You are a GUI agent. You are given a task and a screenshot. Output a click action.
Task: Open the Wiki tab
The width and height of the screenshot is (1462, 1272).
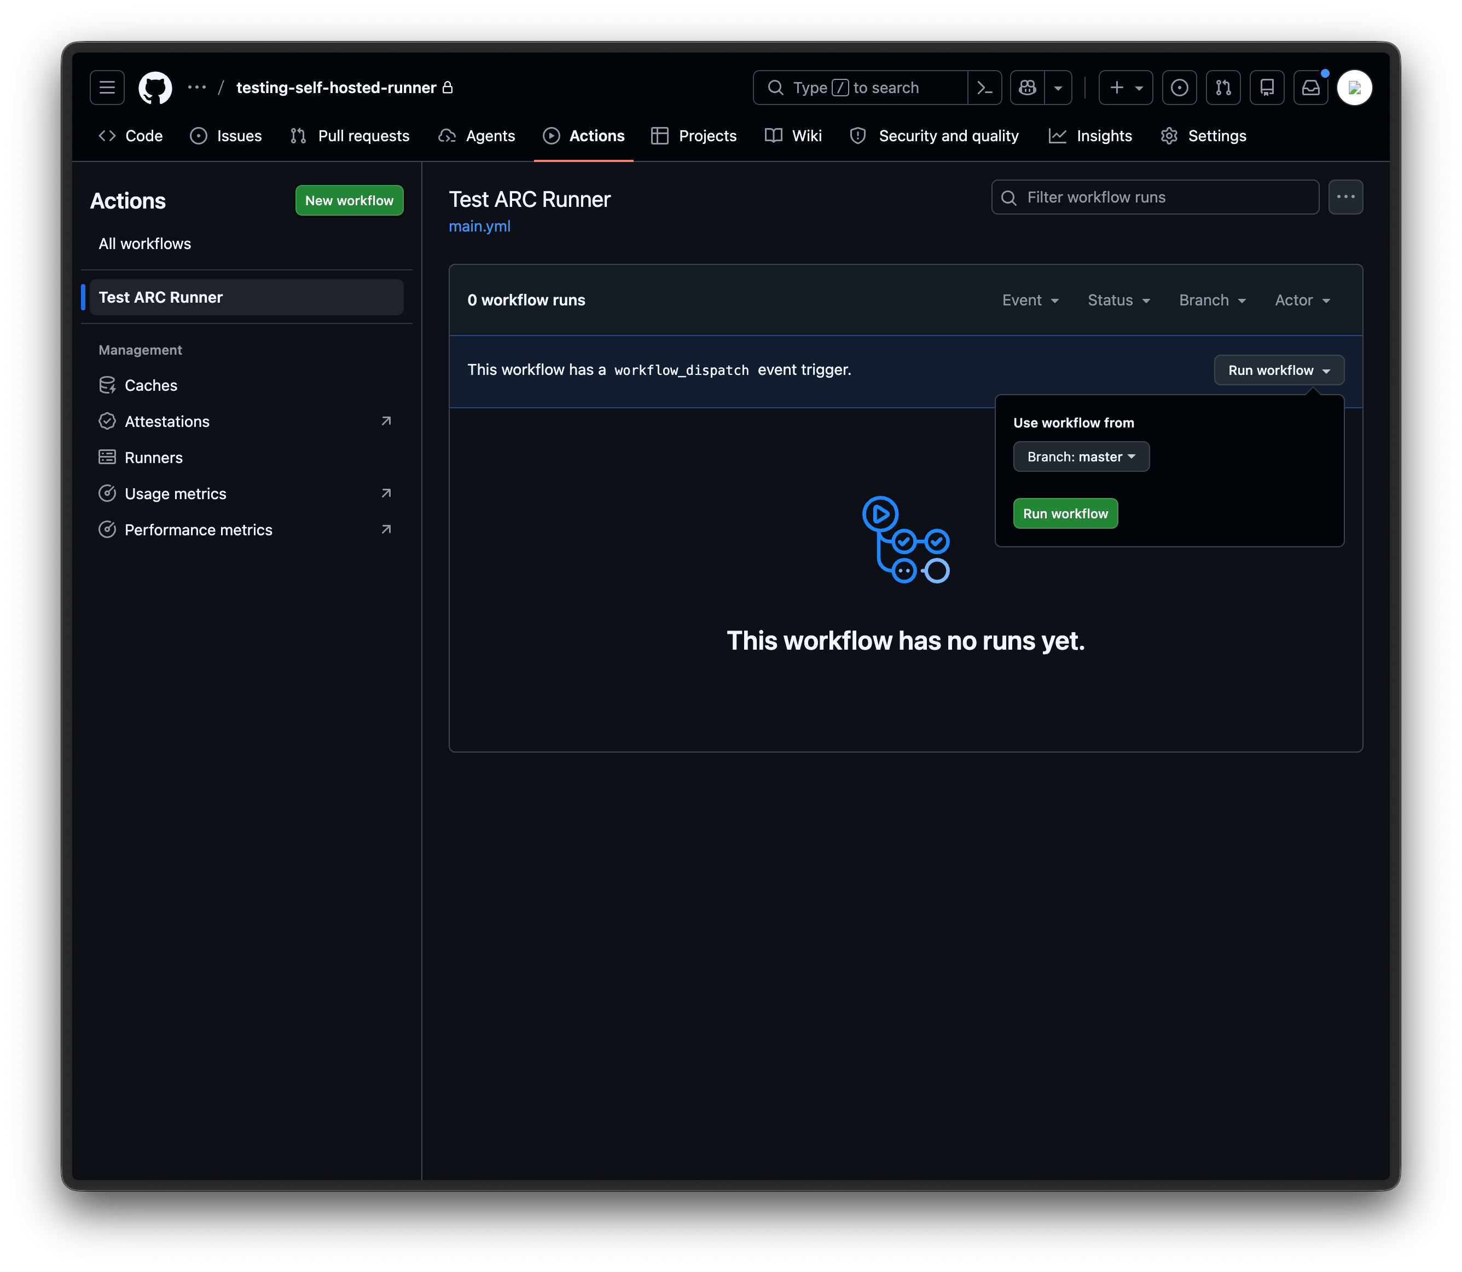point(793,136)
